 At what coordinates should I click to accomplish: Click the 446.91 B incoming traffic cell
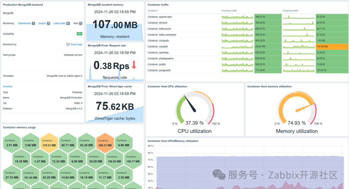click(x=268, y=17)
